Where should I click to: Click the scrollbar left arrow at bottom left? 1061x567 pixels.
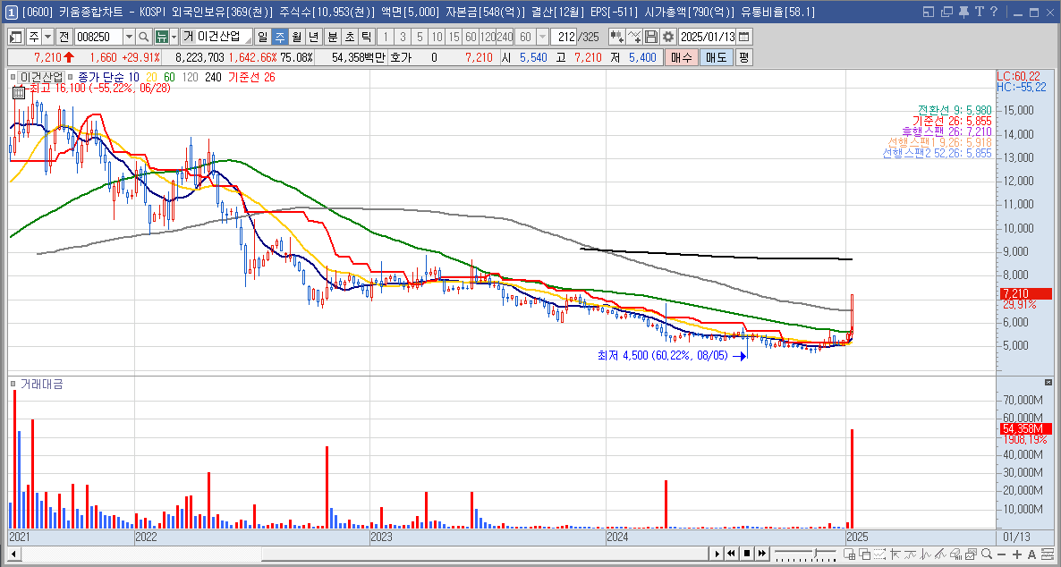click(x=13, y=554)
